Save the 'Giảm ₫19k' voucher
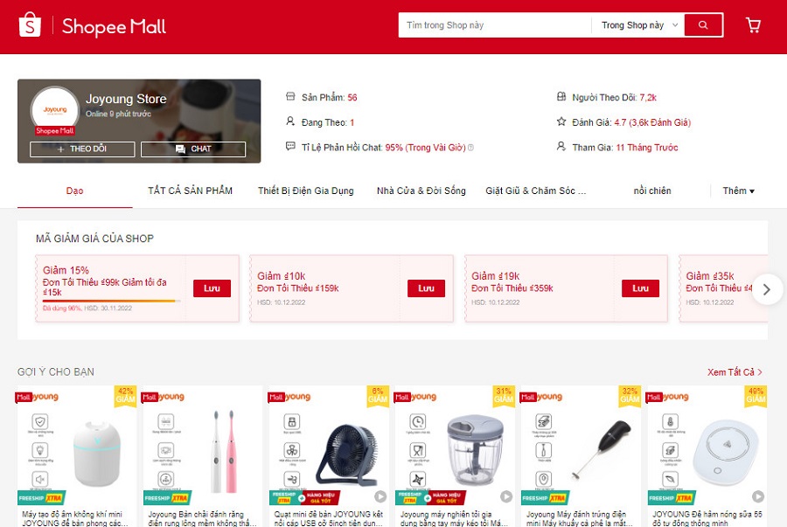The image size is (787, 527). (x=640, y=288)
